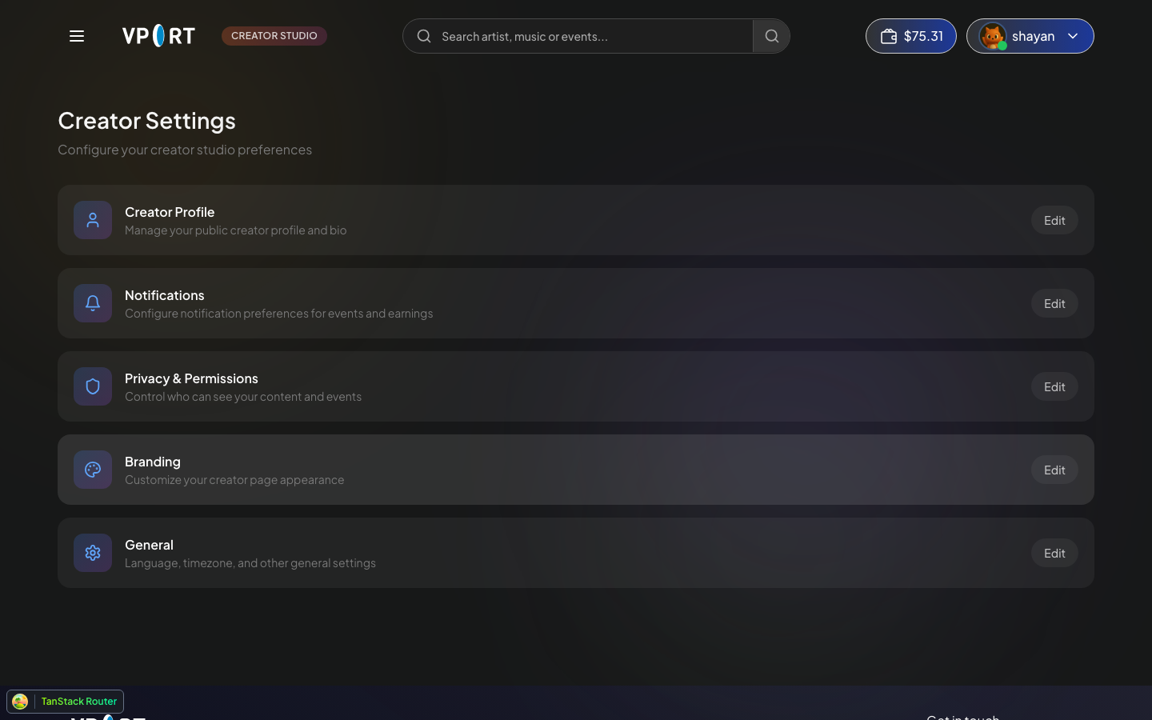Submit search with the search button
Image resolution: width=1152 pixels, height=720 pixels.
pyautogui.click(x=771, y=36)
